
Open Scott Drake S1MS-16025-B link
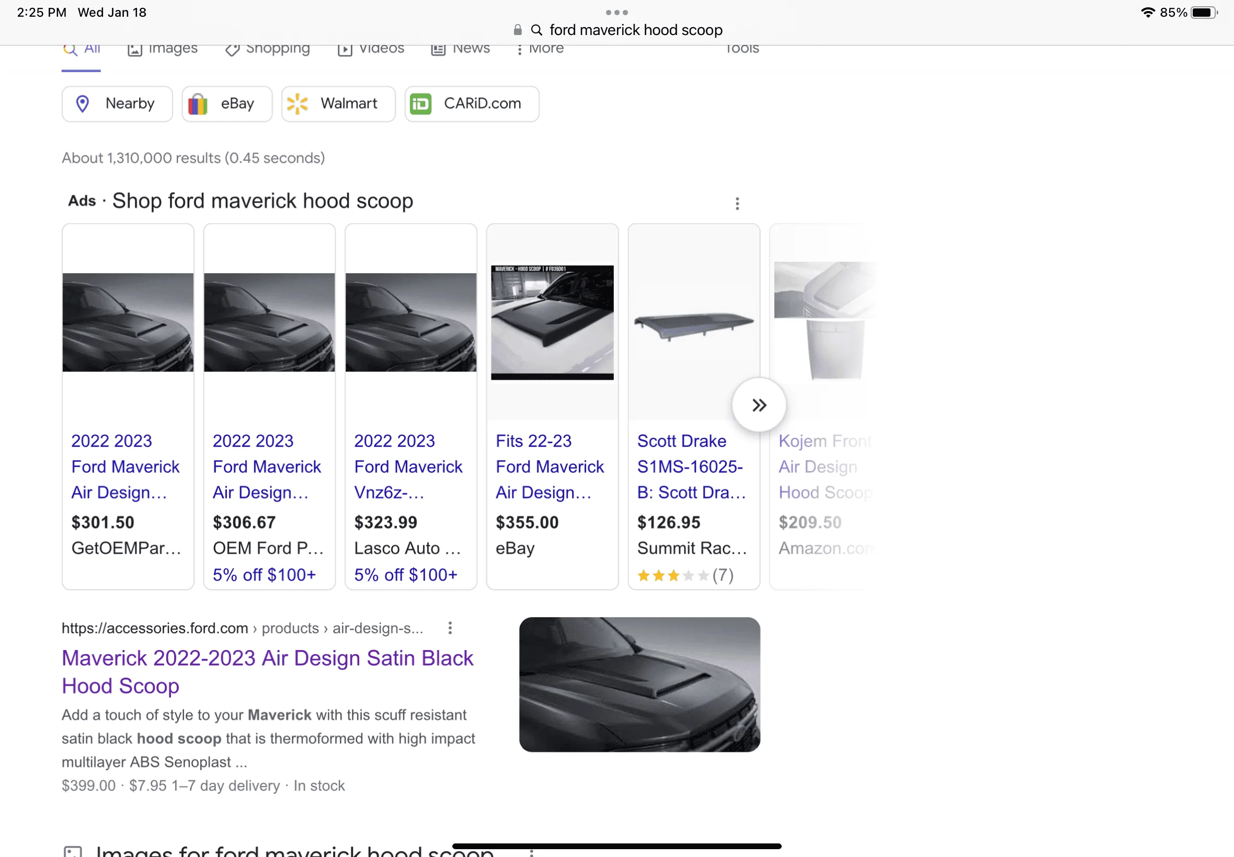click(x=692, y=467)
